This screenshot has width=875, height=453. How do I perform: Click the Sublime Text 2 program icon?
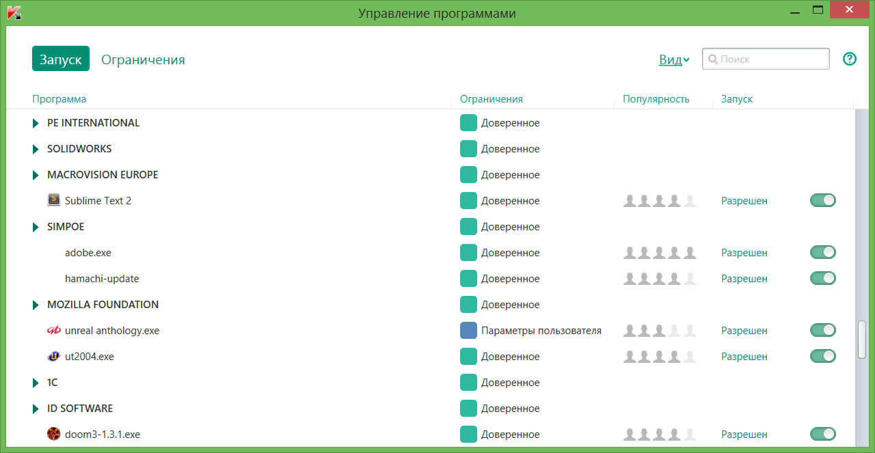(54, 200)
